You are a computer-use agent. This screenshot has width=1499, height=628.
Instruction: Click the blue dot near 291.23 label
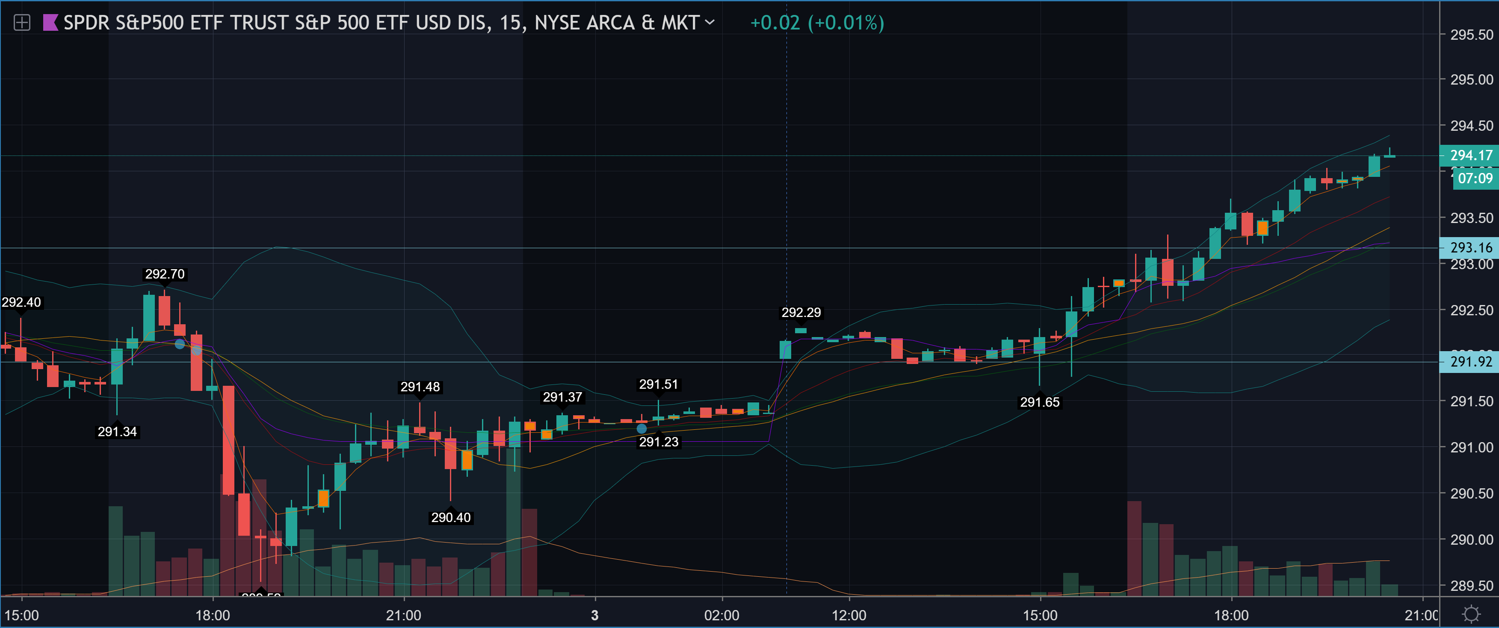(641, 428)
